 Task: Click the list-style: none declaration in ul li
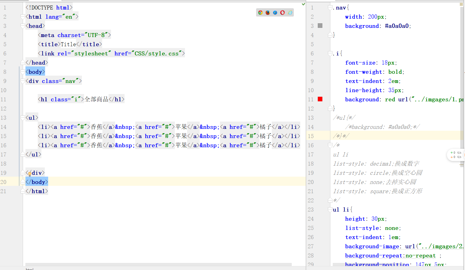373,228
